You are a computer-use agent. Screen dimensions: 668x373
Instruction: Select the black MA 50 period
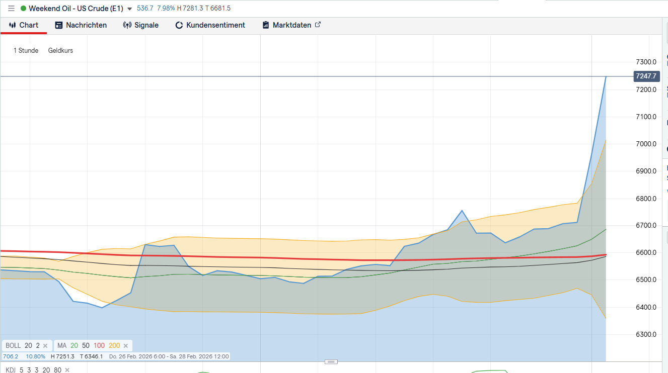point(86,346)
